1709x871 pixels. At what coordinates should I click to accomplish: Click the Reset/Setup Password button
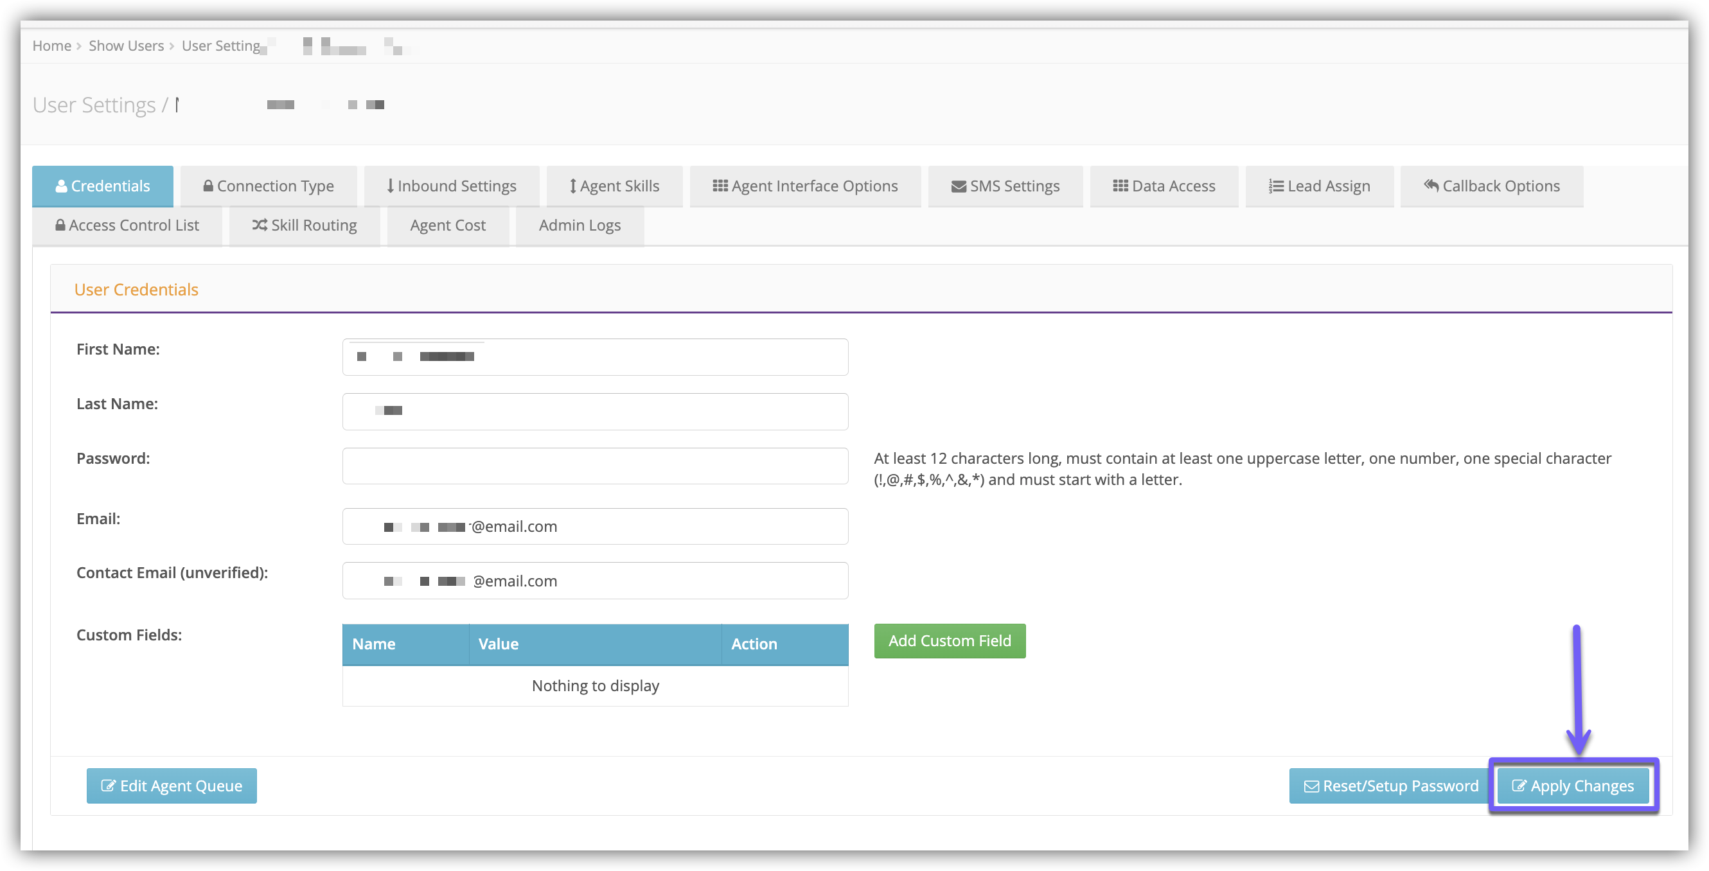click(x=1391, y=786)
